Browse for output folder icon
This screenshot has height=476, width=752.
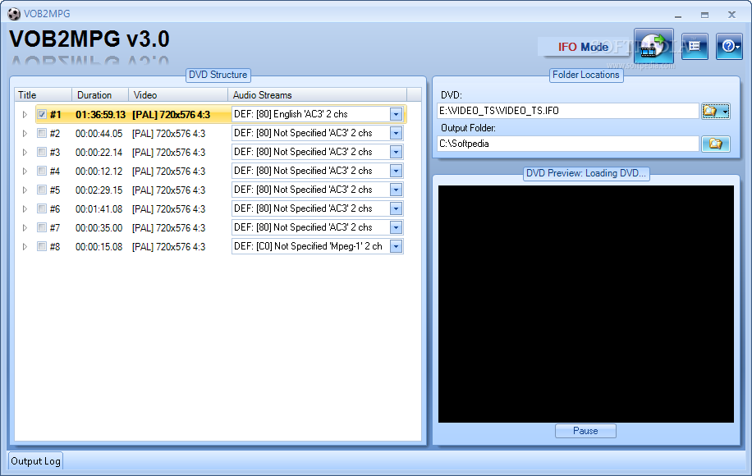click(715, 144)
